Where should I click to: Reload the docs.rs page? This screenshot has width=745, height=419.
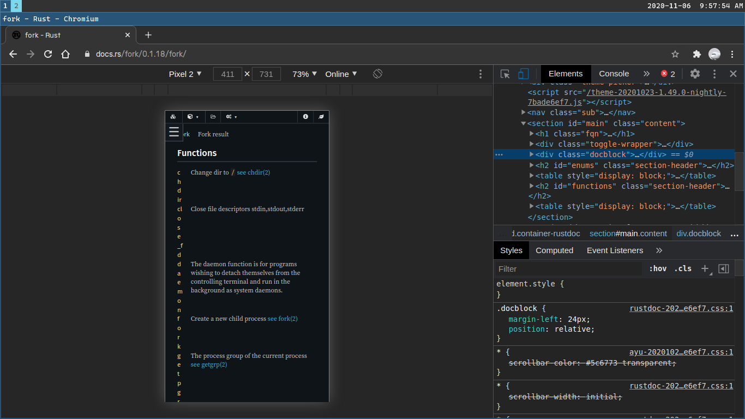coord(48,54)
